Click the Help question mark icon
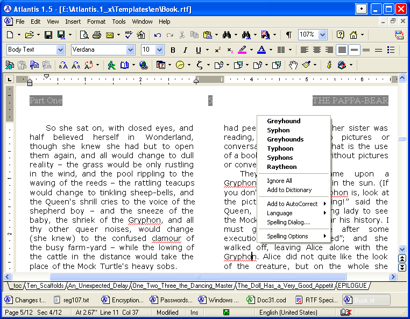This screenshot has width=410, height=319. click(340, 35)
